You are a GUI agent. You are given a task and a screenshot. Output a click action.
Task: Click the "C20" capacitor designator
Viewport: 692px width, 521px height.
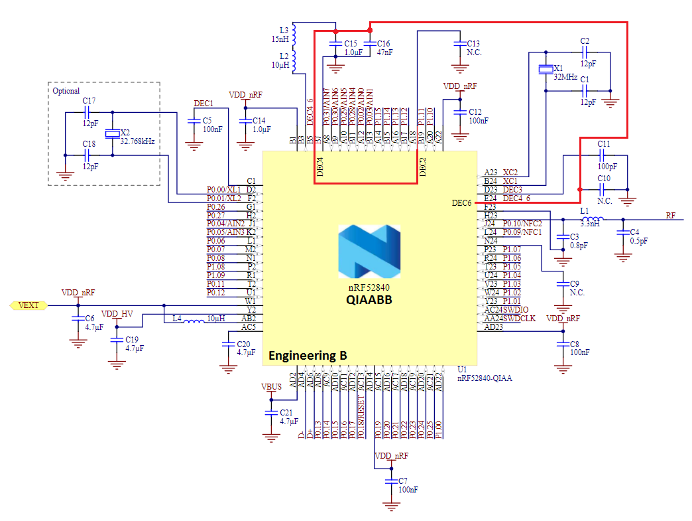(x=243, y=344)
